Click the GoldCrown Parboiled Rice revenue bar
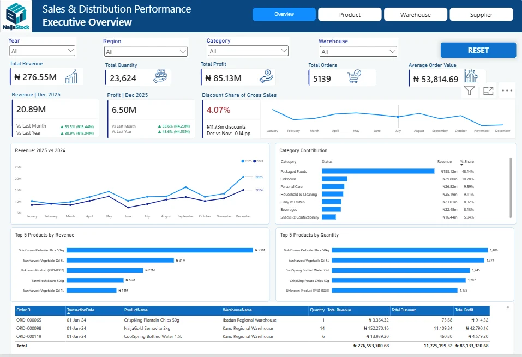Screen dimensions: 522x357 (x=160, y=250)
